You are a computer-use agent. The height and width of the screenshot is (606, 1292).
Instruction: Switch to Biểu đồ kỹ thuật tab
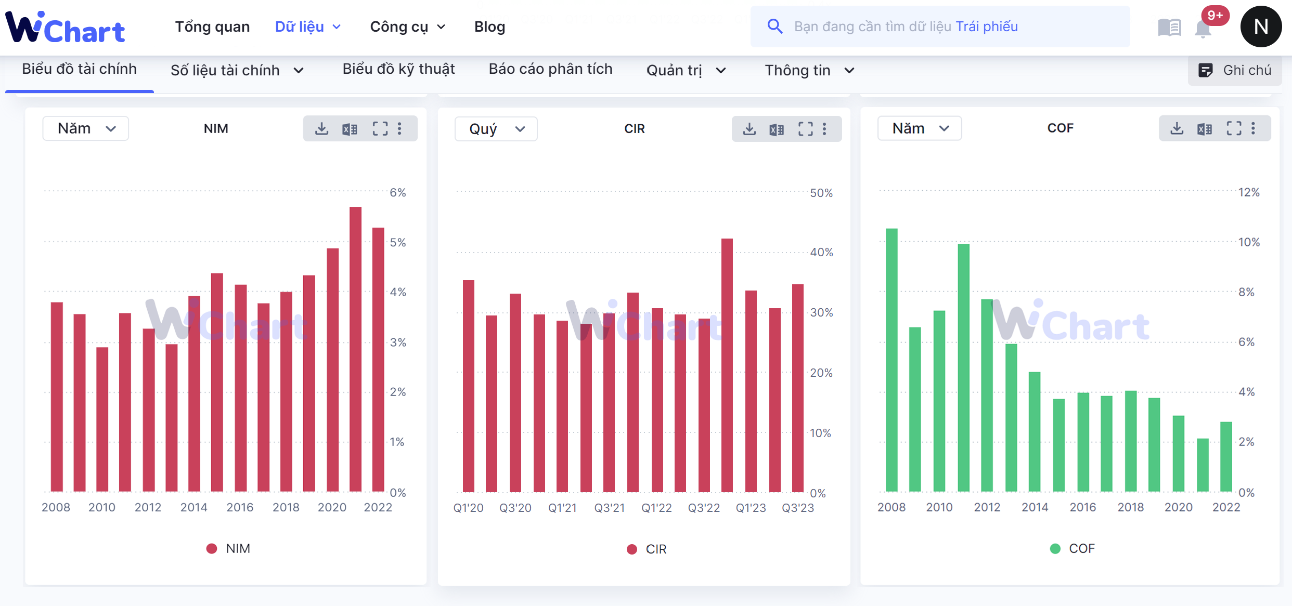[x=398, y=69]
